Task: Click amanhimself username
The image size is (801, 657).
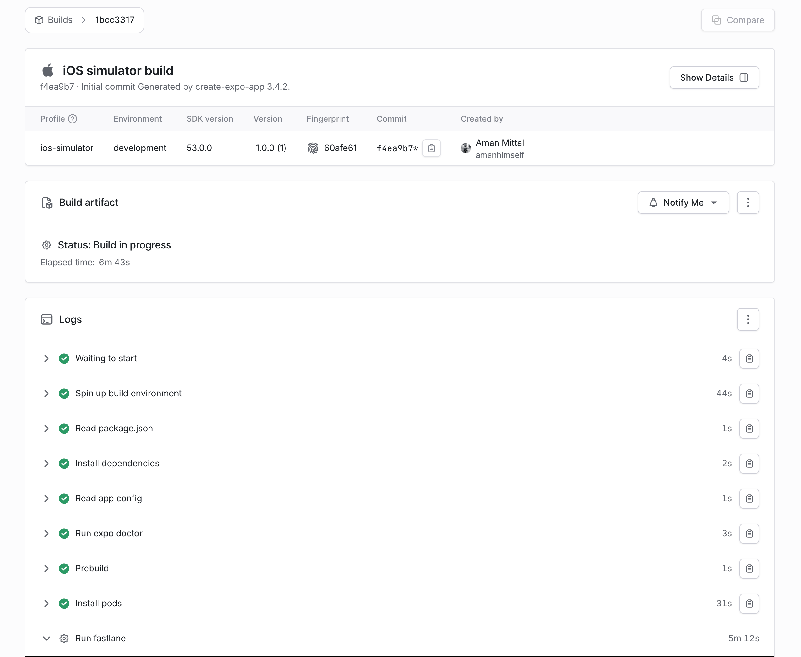Action: pos(500,155)
